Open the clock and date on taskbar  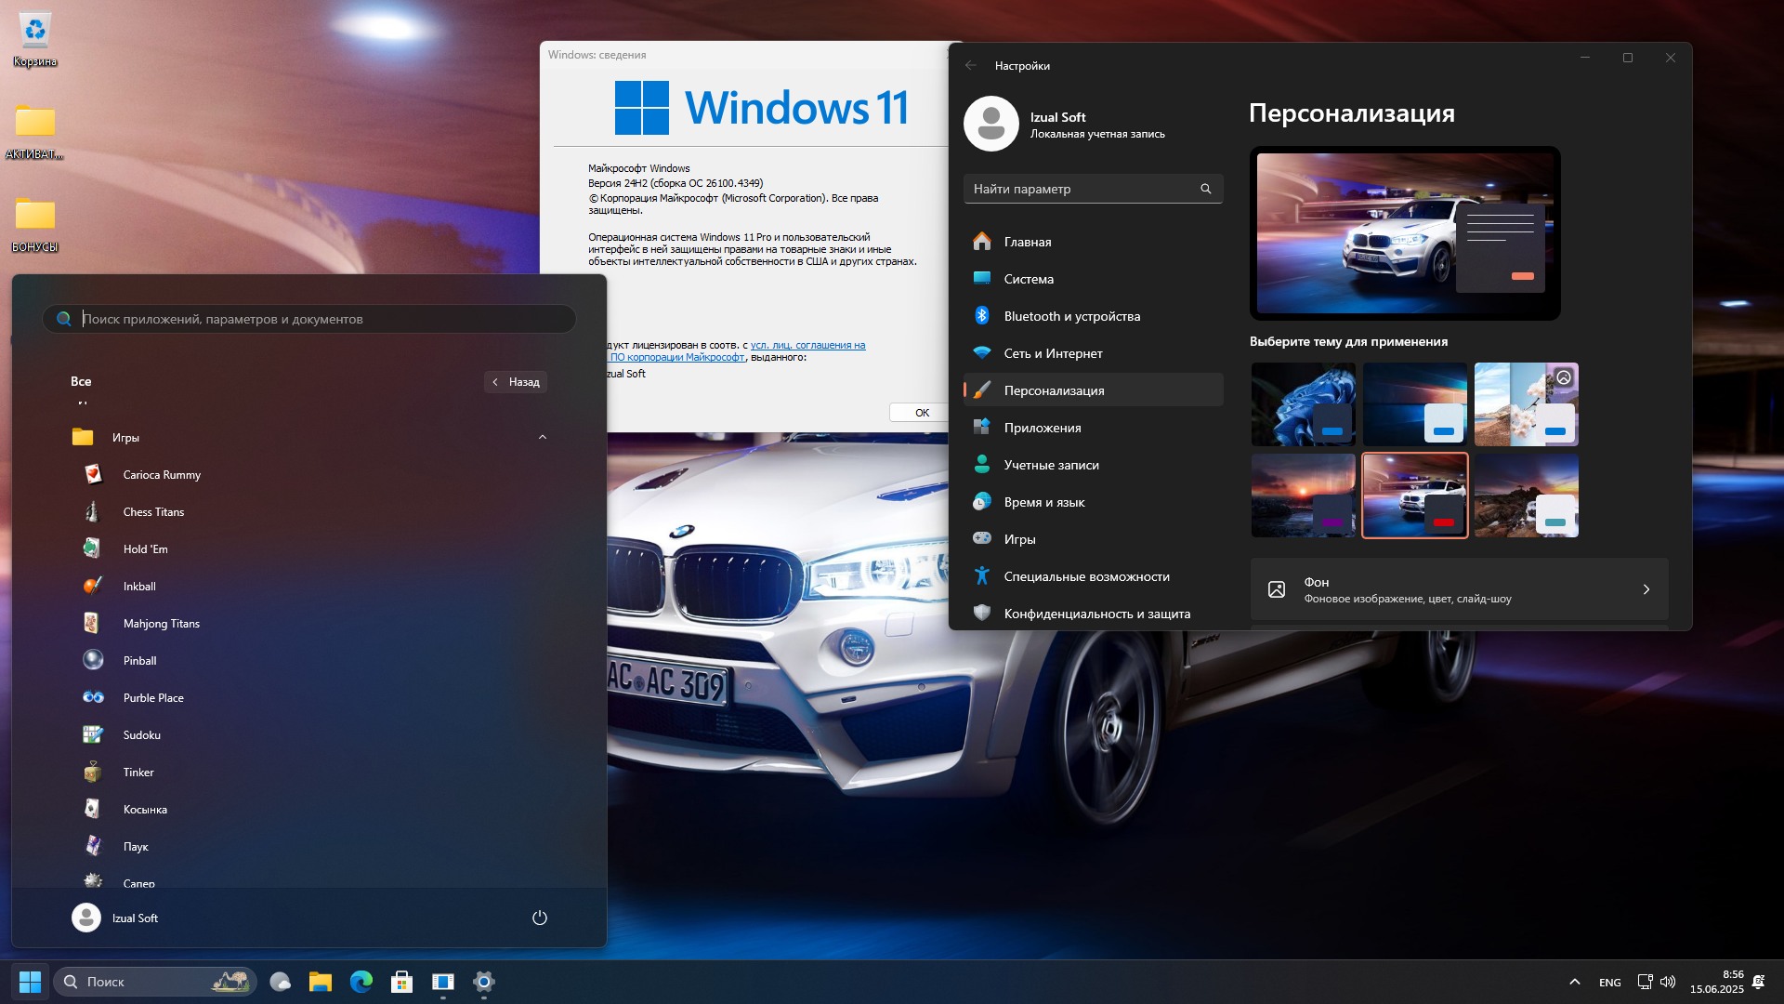1716,982
